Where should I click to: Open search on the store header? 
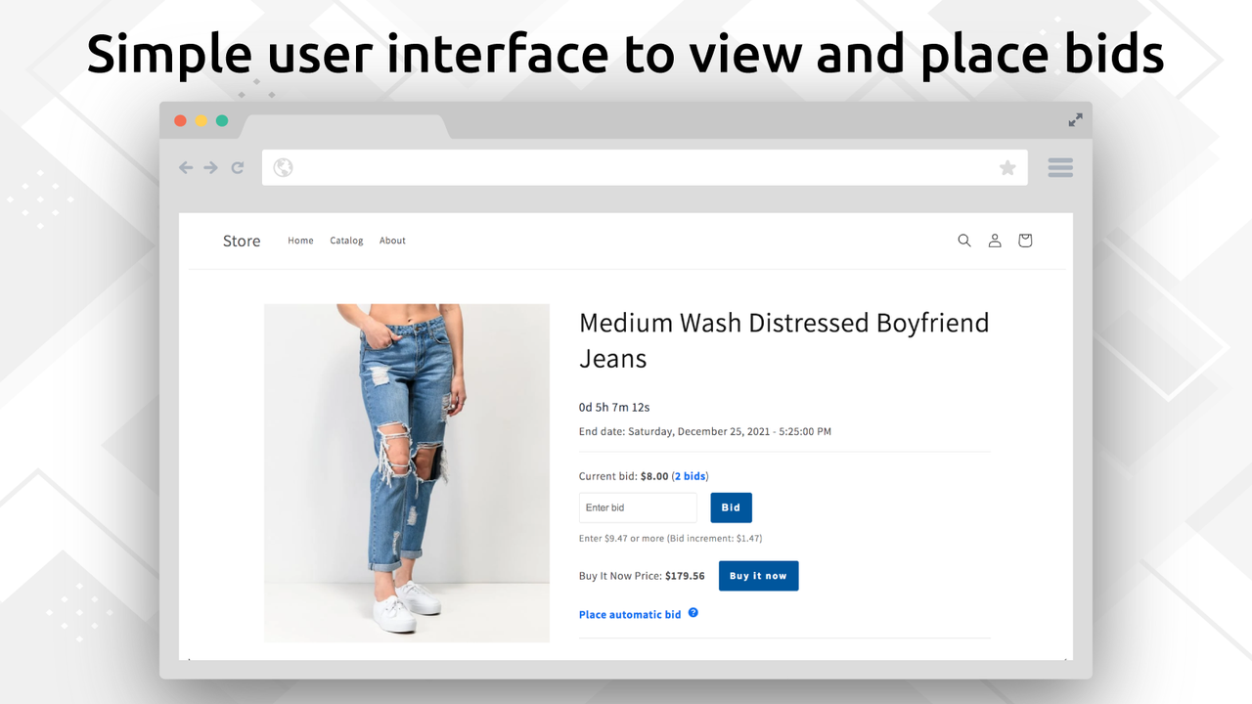coord(964,240)
